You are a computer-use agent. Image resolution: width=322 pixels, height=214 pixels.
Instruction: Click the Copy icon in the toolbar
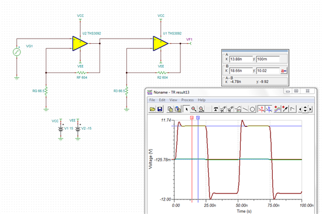[x=170, y=109]
